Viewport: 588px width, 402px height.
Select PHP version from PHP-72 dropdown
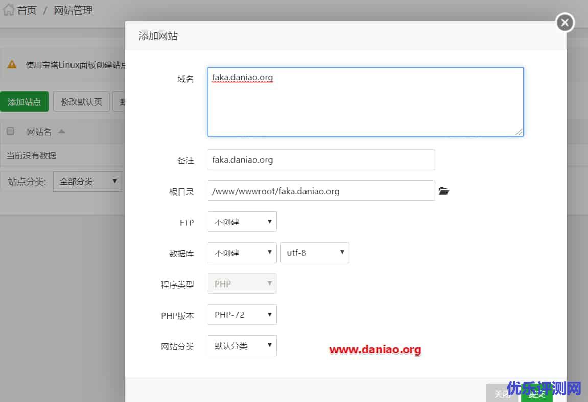point(242,315)
